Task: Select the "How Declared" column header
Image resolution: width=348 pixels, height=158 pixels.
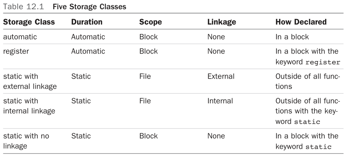Action: (301, 22)
